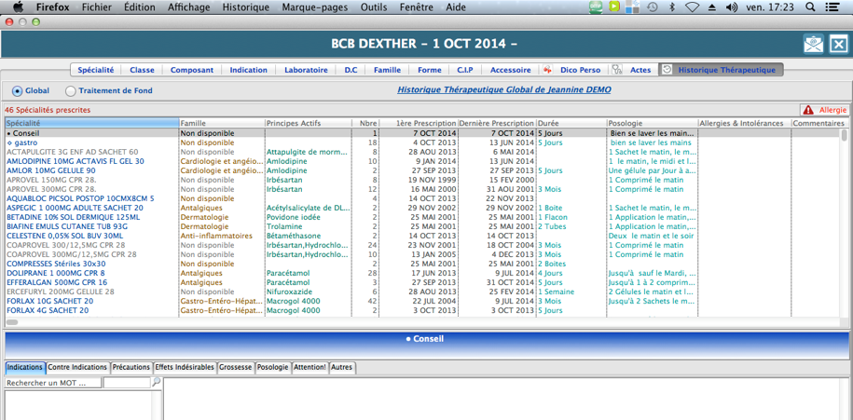Click the clock icon on Historique Thérapeutique tab
The width and height of the screenshot is (853, 420).
667,70
